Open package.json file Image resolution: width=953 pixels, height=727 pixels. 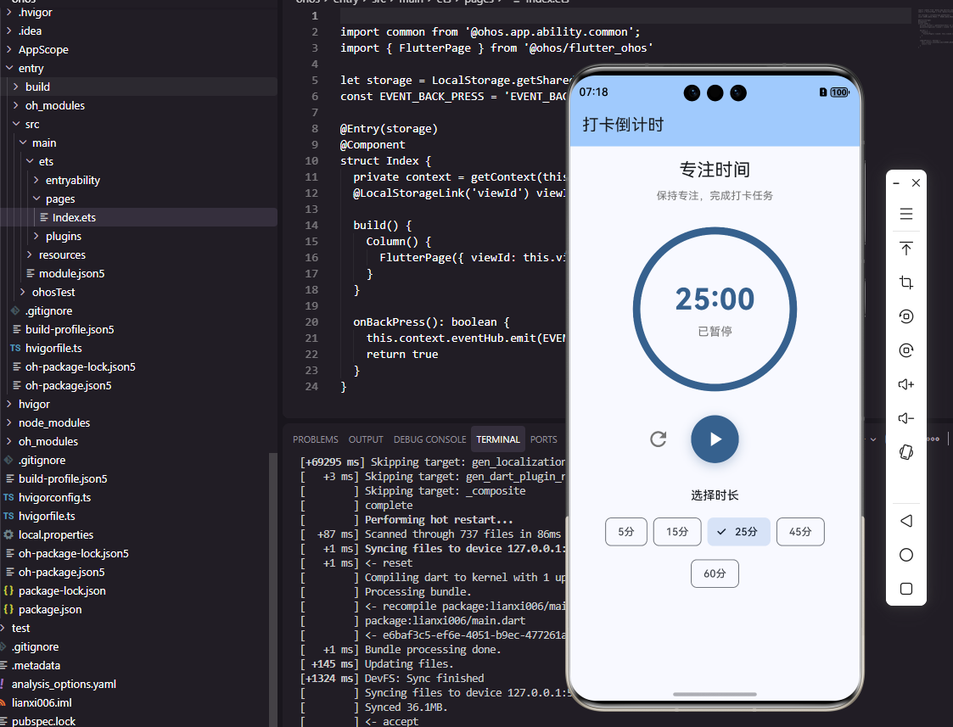point(138,610)
